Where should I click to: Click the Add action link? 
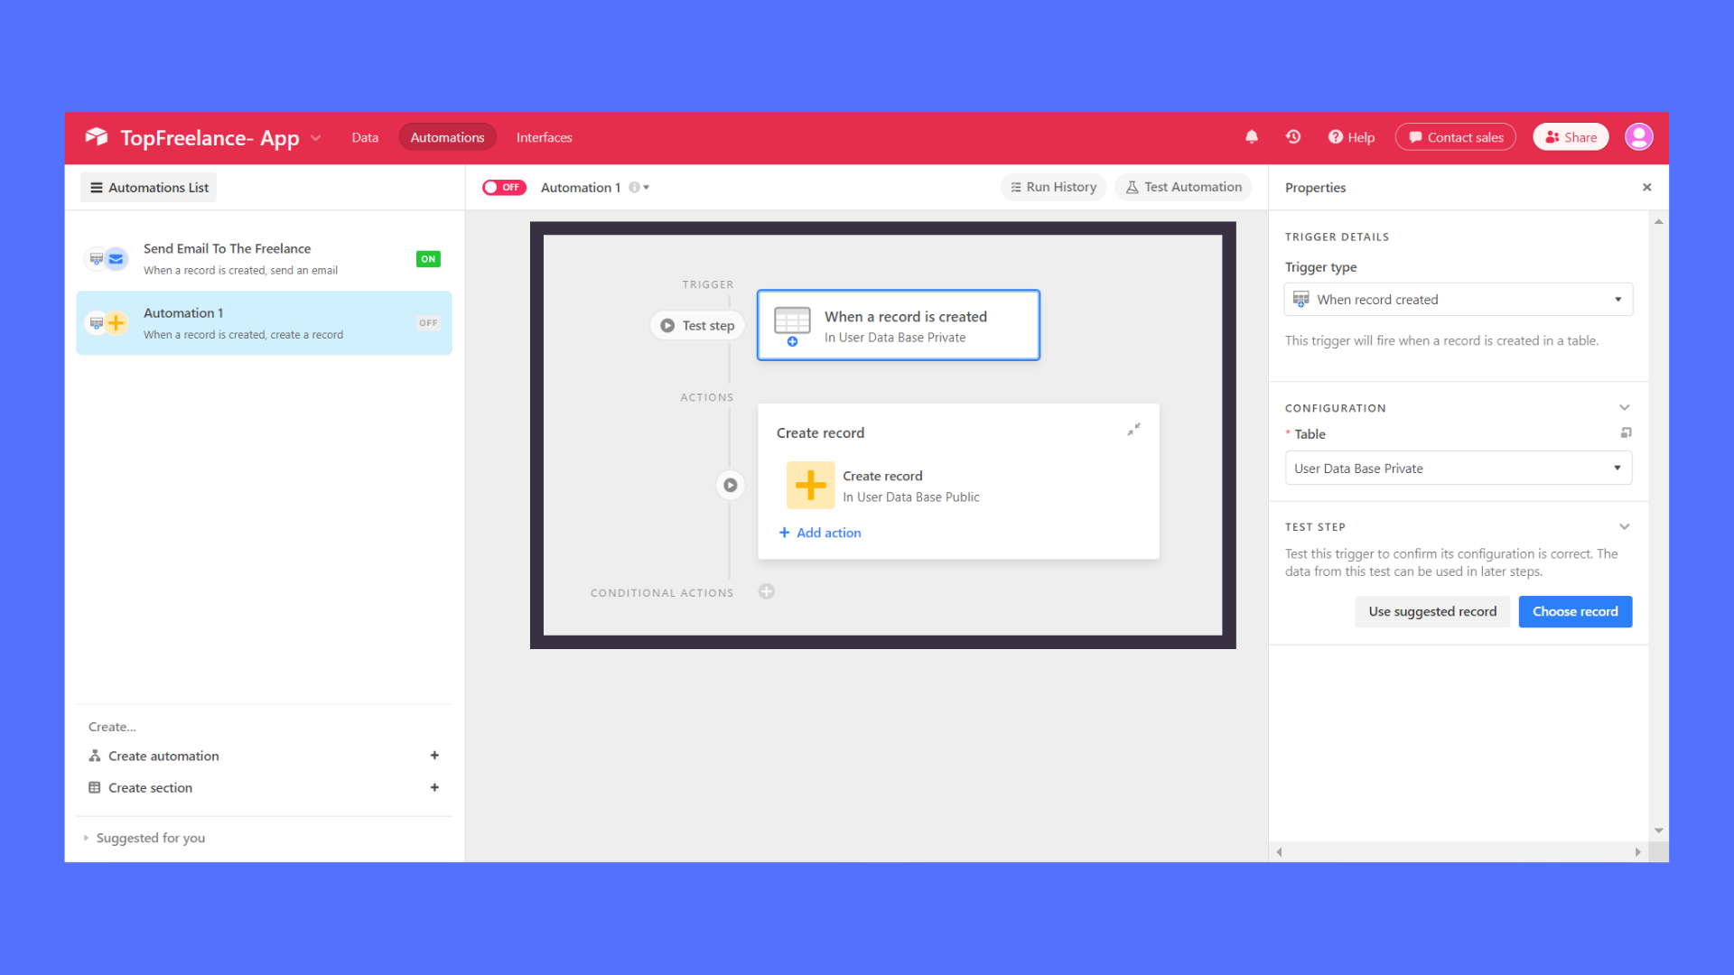click(x=819, y=532)
